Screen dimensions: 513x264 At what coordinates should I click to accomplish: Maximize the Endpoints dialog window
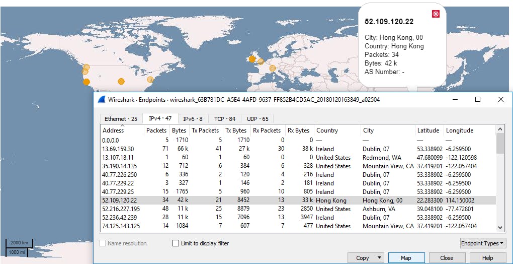478,100
